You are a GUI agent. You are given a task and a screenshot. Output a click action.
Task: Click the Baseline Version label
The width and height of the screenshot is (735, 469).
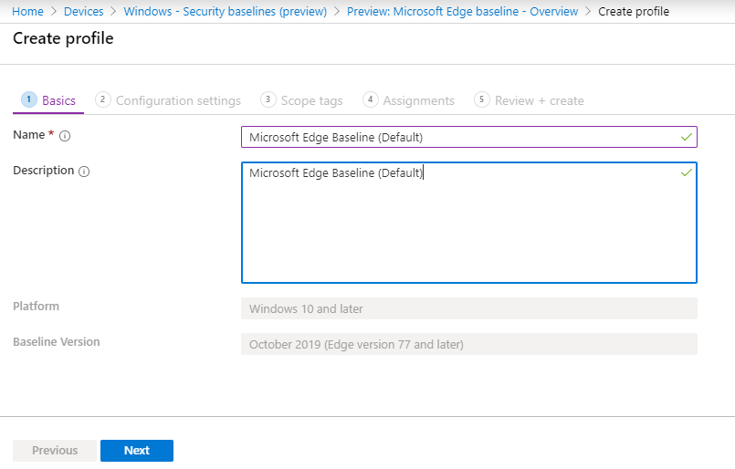click(57, 341)
